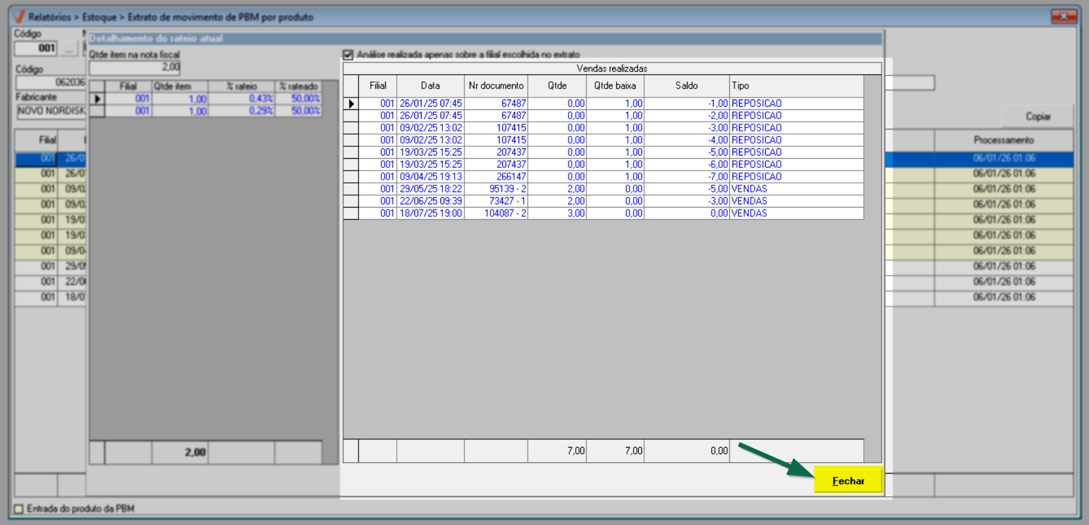Click the Saldo column header
This screenshot has width=1089, height=525.
pyautogui.click(x=686, y=86)
